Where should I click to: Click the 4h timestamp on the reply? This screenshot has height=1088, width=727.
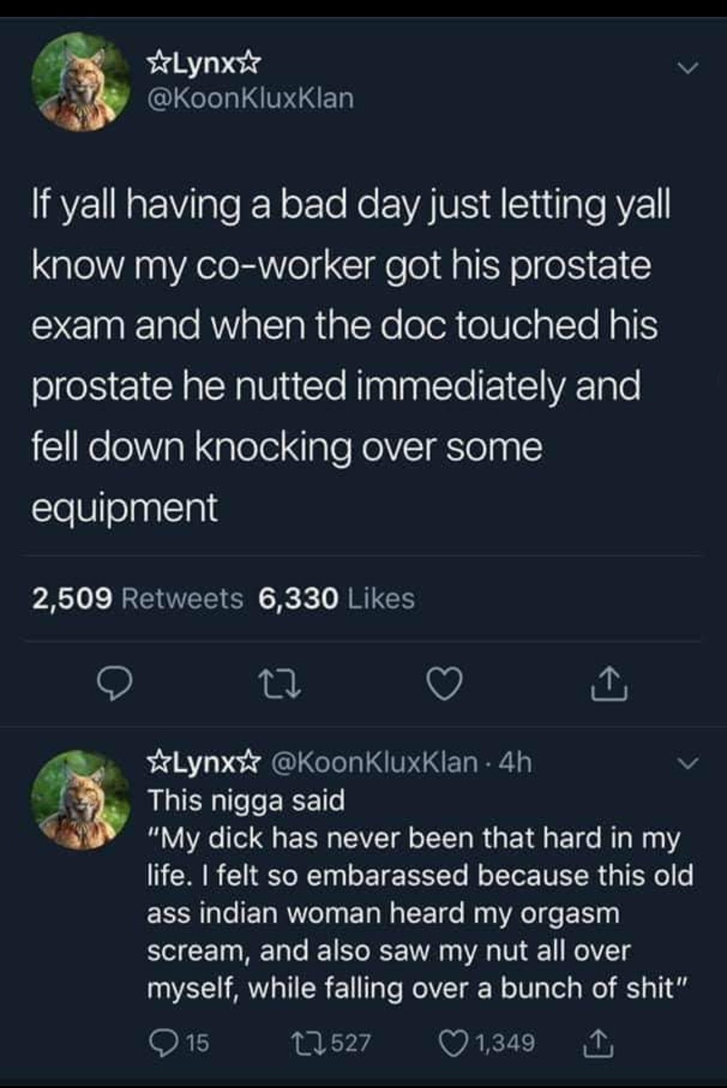[516, 763]
